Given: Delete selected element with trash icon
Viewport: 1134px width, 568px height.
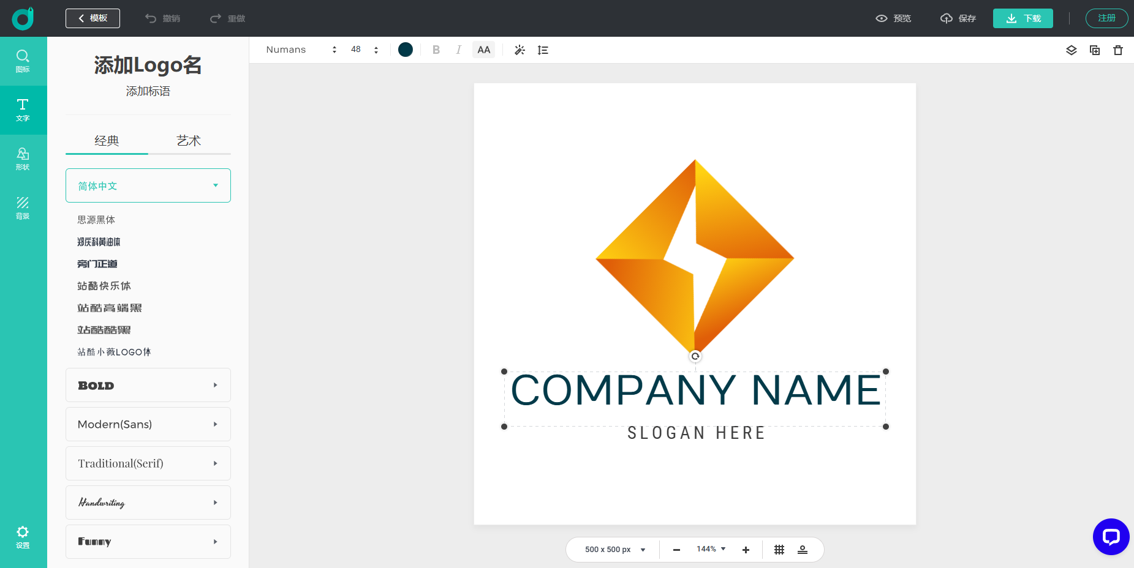Looking at the screenshot, I should 1117,50.
